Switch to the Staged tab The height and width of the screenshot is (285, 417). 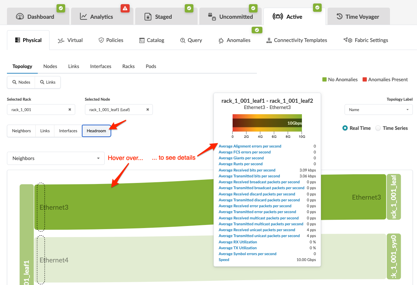(166, 16)
